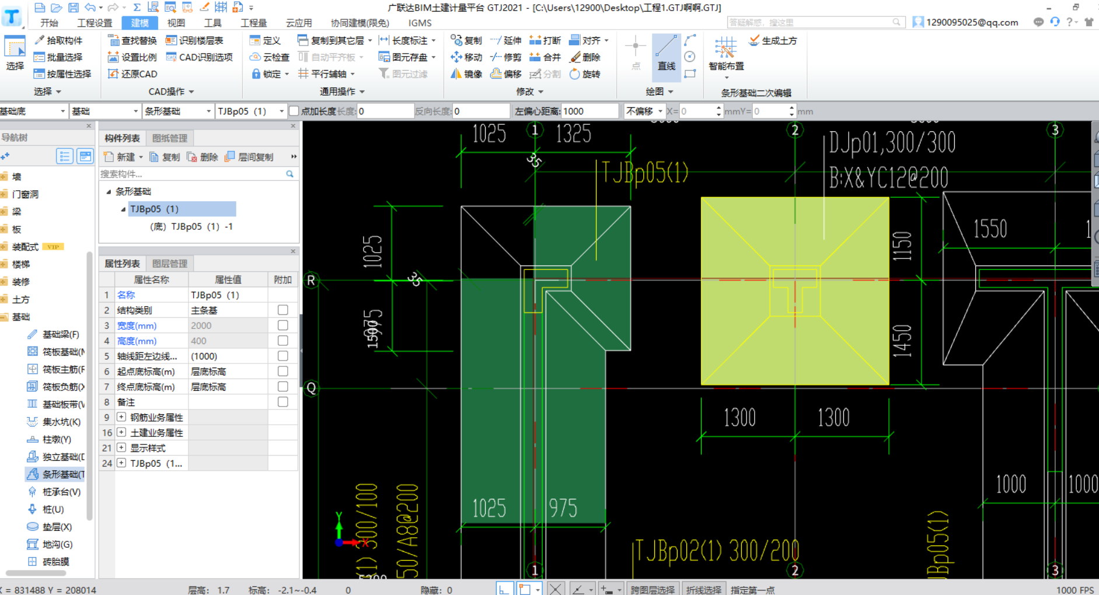Open the 工程量 ribbon tab
This screenshot has width=1099, height=595.
pos(253,23)
